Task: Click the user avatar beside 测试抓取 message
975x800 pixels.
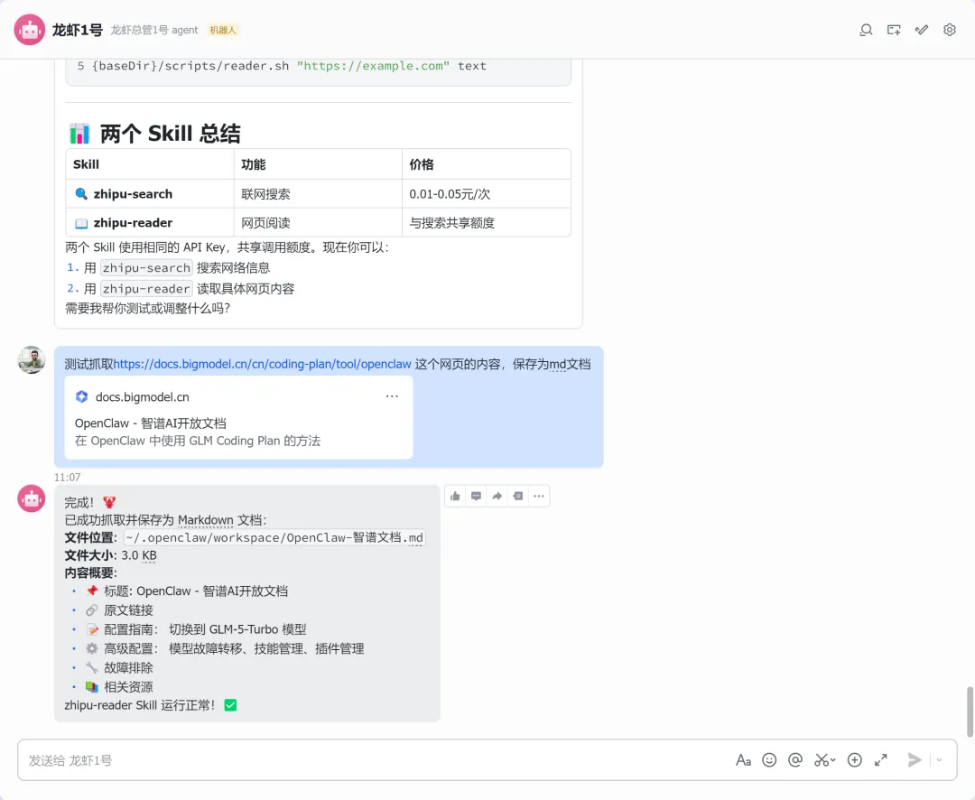Action: pyautogui.click(x=31, y=360)
